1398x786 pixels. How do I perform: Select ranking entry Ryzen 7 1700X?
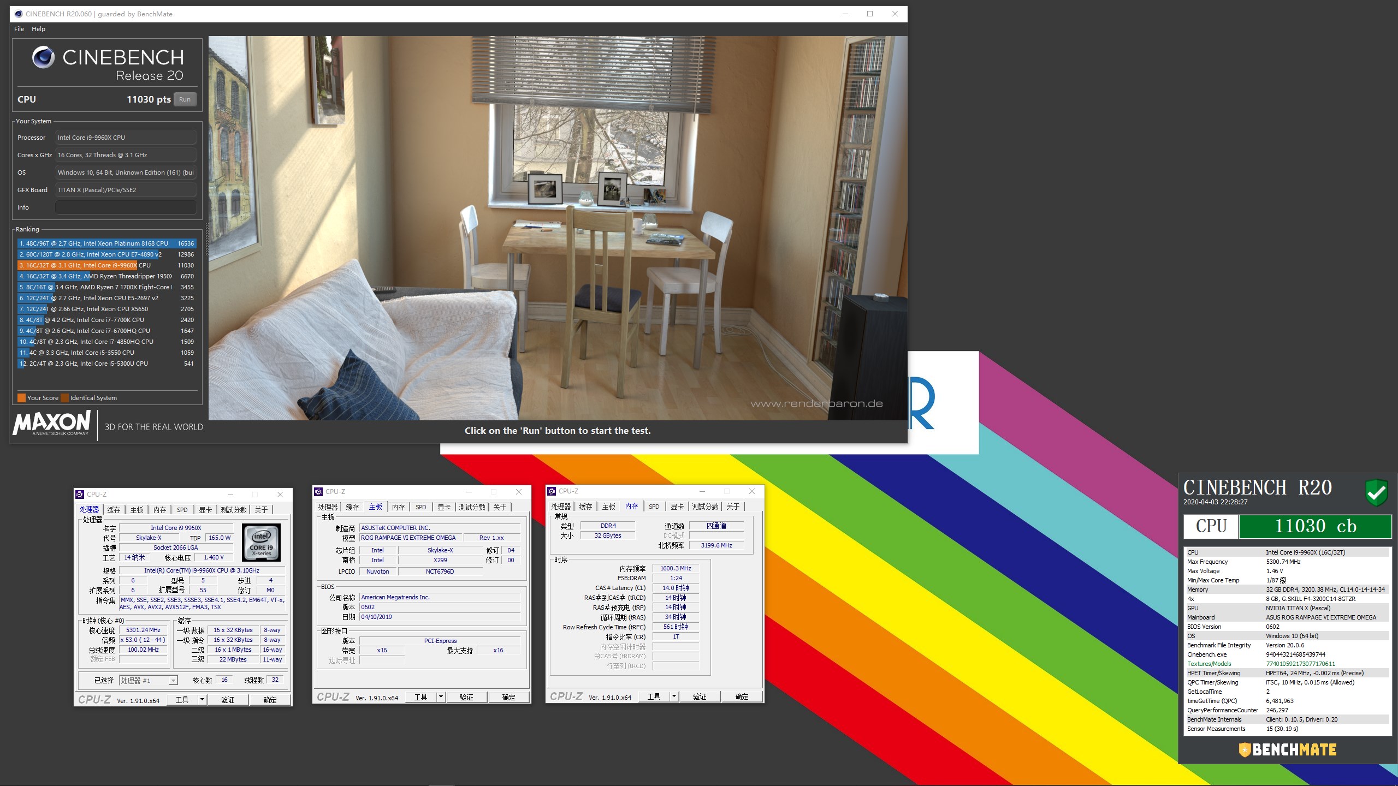106,287
